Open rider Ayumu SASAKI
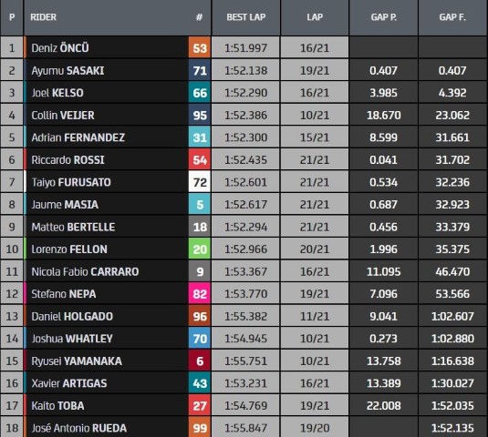The width and height of the screenshot is (488, 437). pos(67,71)
